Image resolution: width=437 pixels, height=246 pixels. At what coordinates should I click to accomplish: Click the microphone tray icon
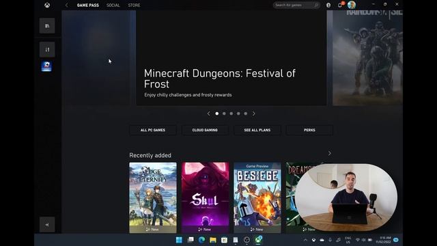coord(330,240)
